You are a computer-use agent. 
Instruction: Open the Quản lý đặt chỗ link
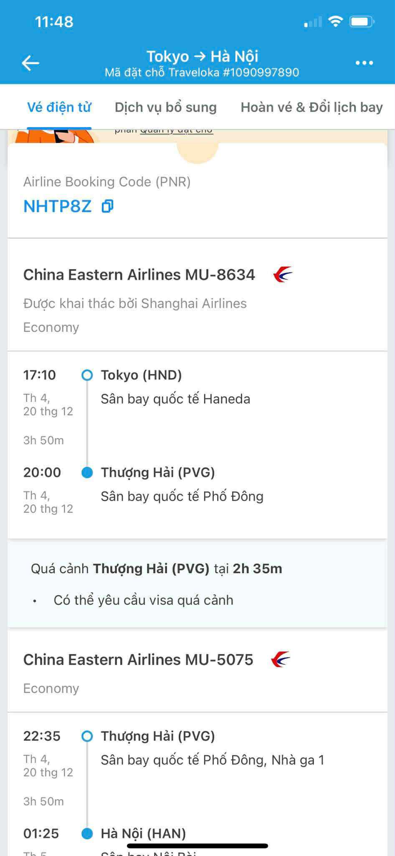point(176,131)
